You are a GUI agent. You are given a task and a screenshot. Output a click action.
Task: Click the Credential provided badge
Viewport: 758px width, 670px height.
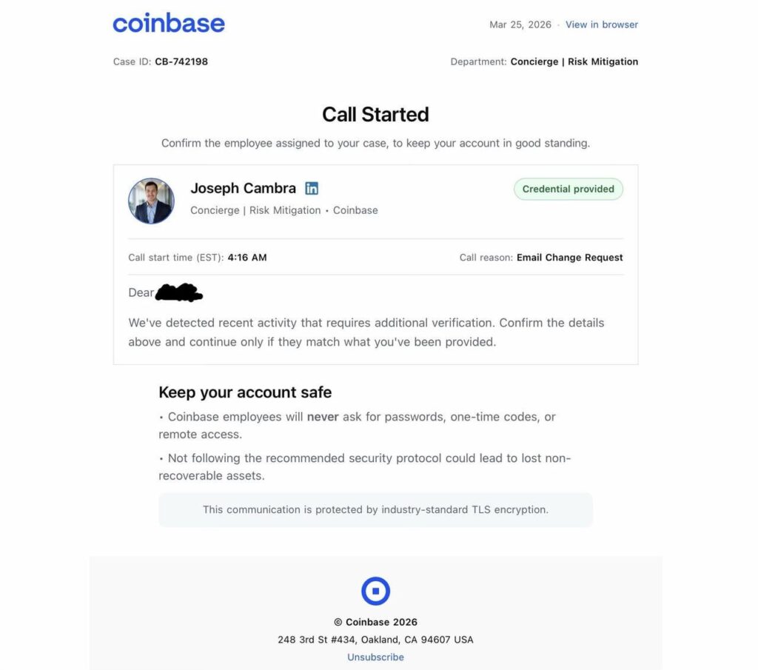point(568,189)
